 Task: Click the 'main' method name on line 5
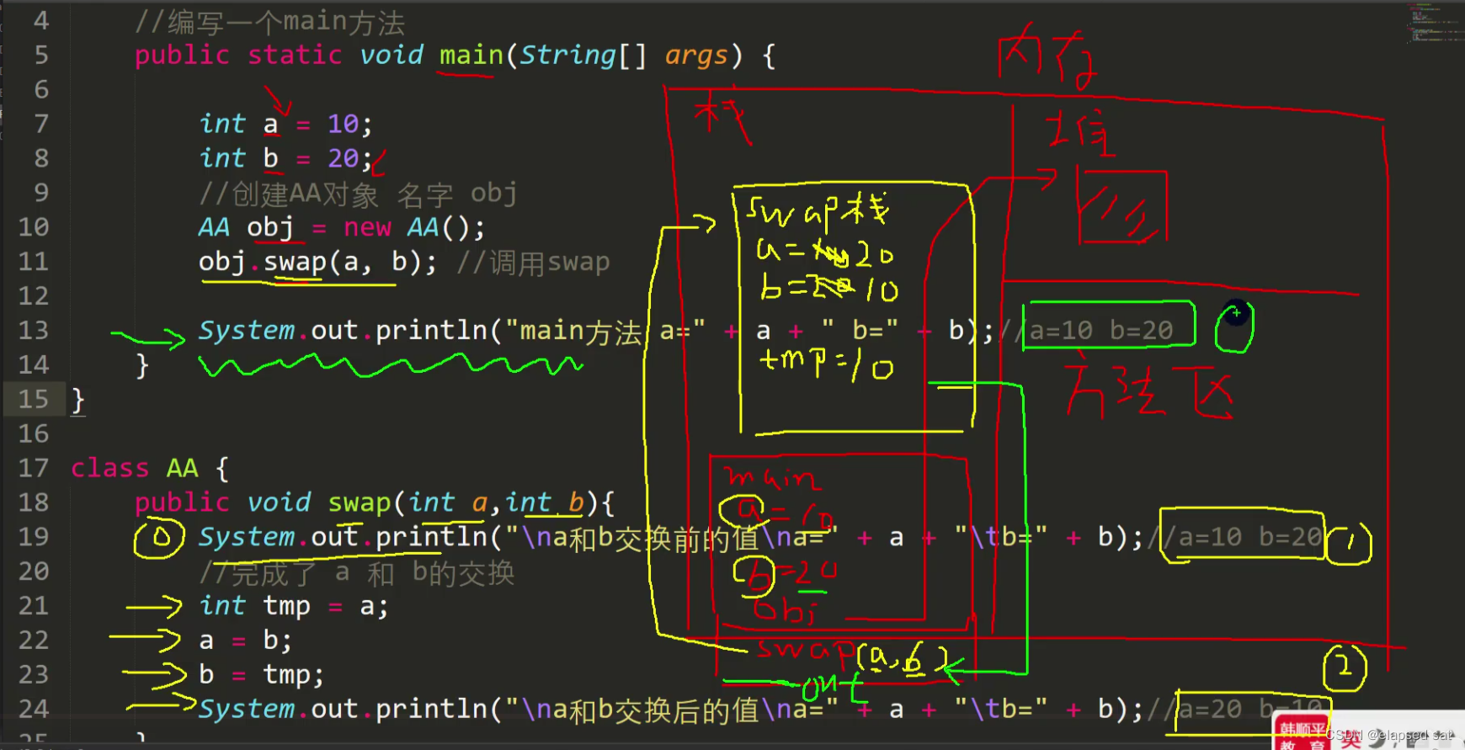click(x=471, y=56)
